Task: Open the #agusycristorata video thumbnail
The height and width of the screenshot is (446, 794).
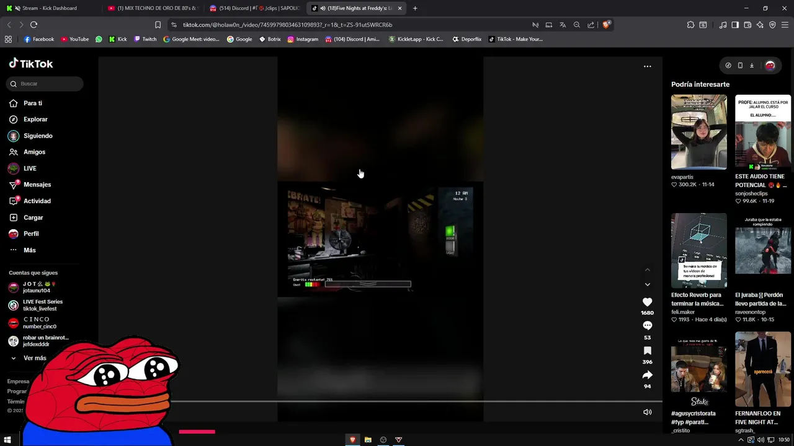Action: (699, 369)
